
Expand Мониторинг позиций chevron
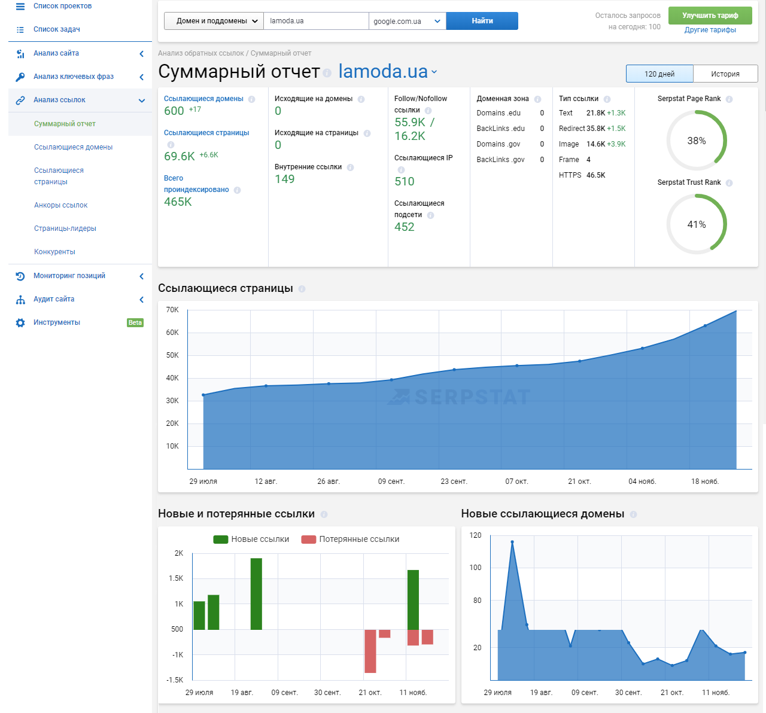(142, 276)
